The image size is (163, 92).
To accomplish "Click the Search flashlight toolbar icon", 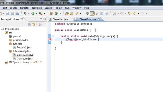I will pyautogui.click(x=77, y=14).
